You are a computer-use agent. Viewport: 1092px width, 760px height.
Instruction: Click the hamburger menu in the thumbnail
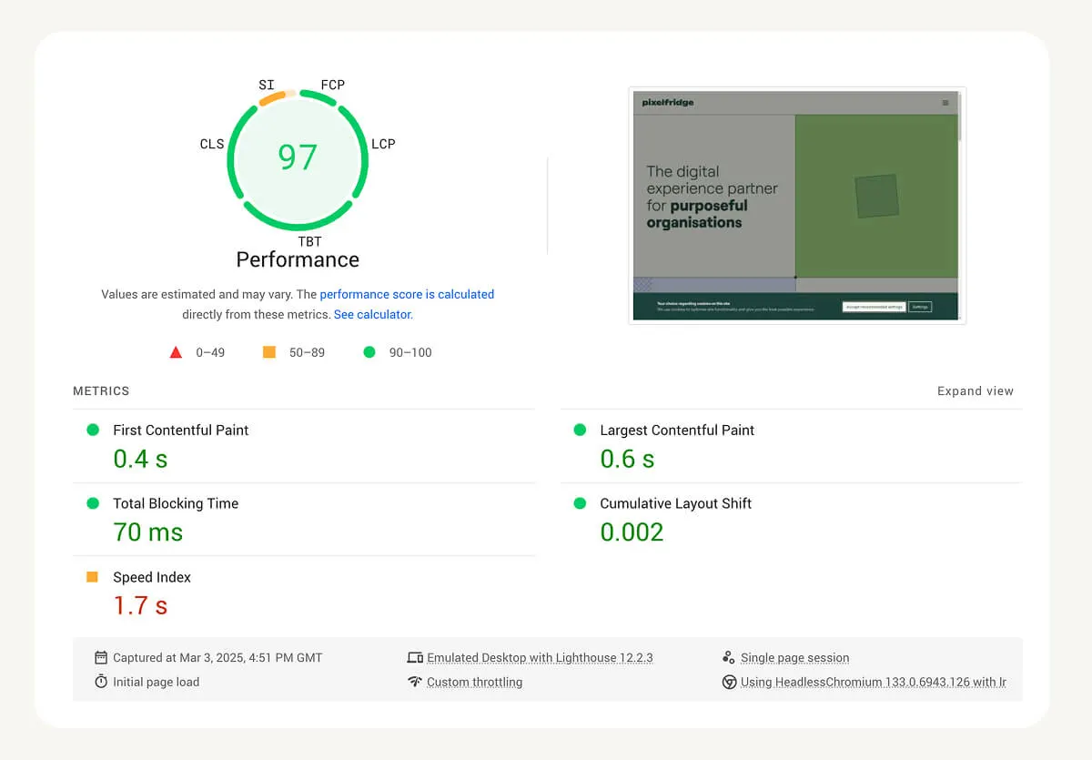(945, 103)
